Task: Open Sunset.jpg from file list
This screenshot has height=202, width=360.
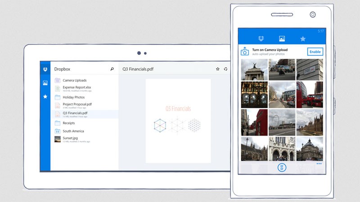Action: (x=72, y=139)
